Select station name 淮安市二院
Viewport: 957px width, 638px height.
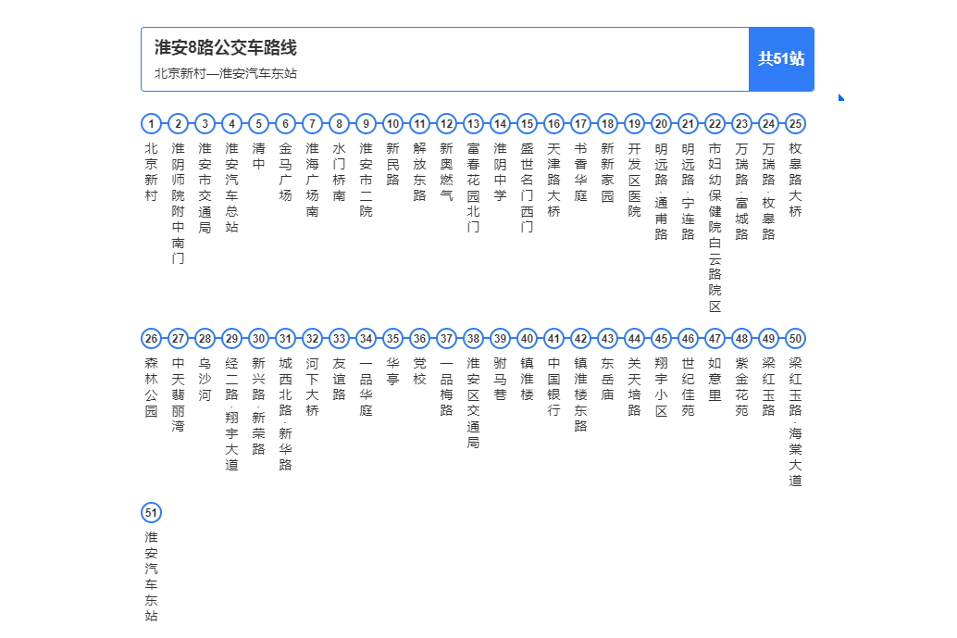[x=367, y=181]
